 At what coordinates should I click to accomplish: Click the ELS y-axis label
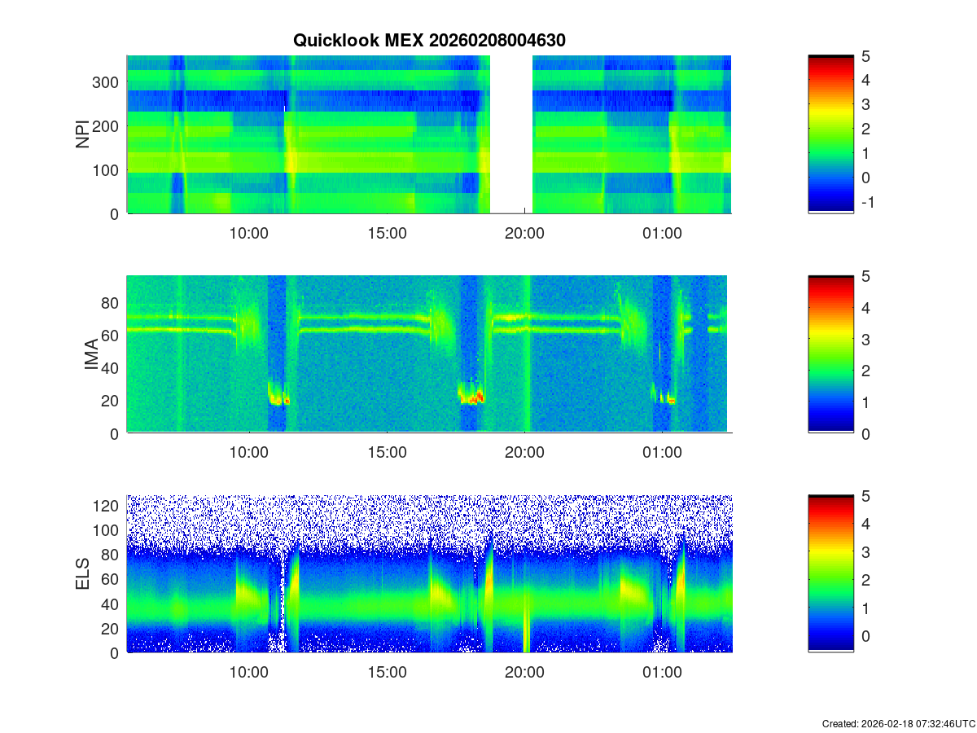tap(83, 574)
